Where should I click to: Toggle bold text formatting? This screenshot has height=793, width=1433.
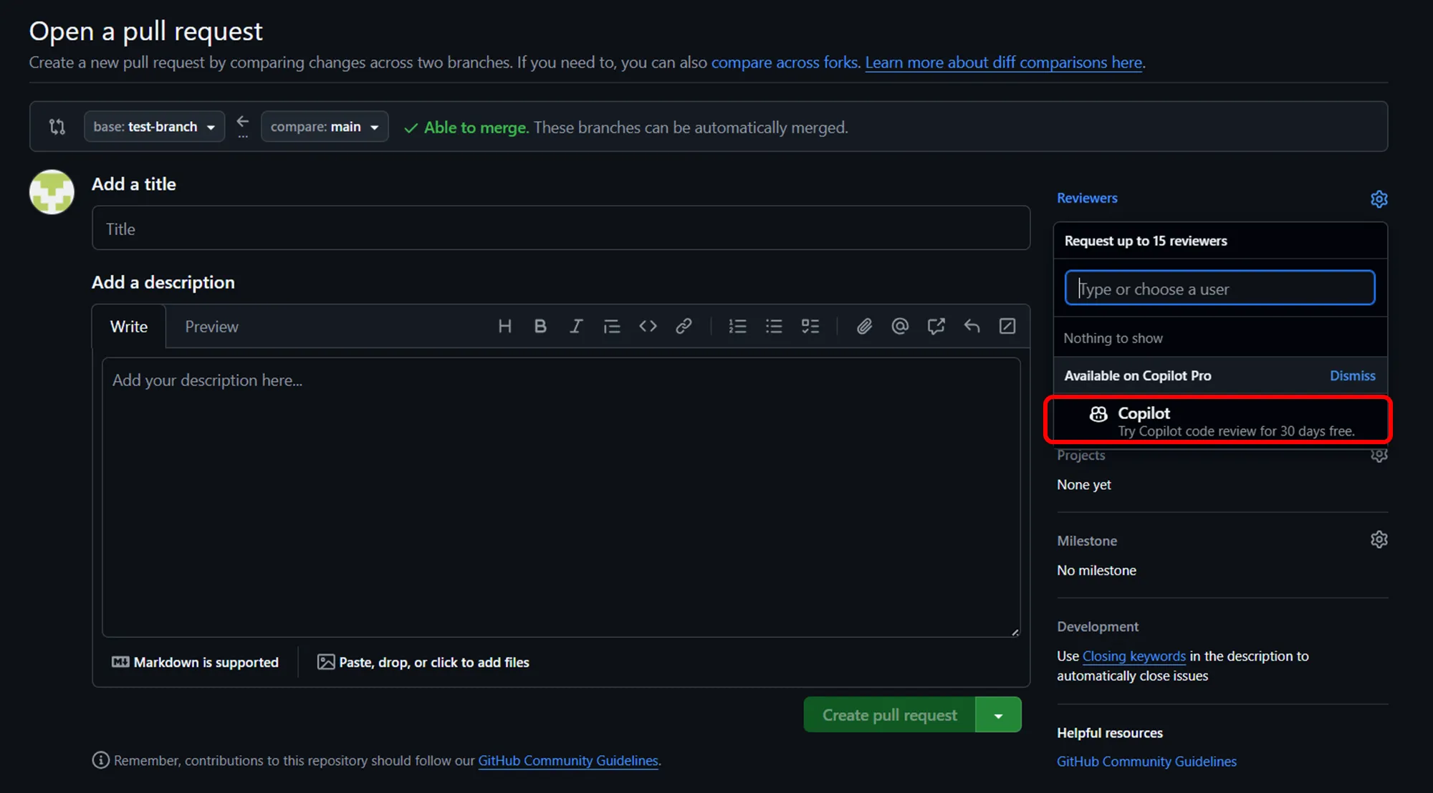pyautogui.click(x=540, y=326)
